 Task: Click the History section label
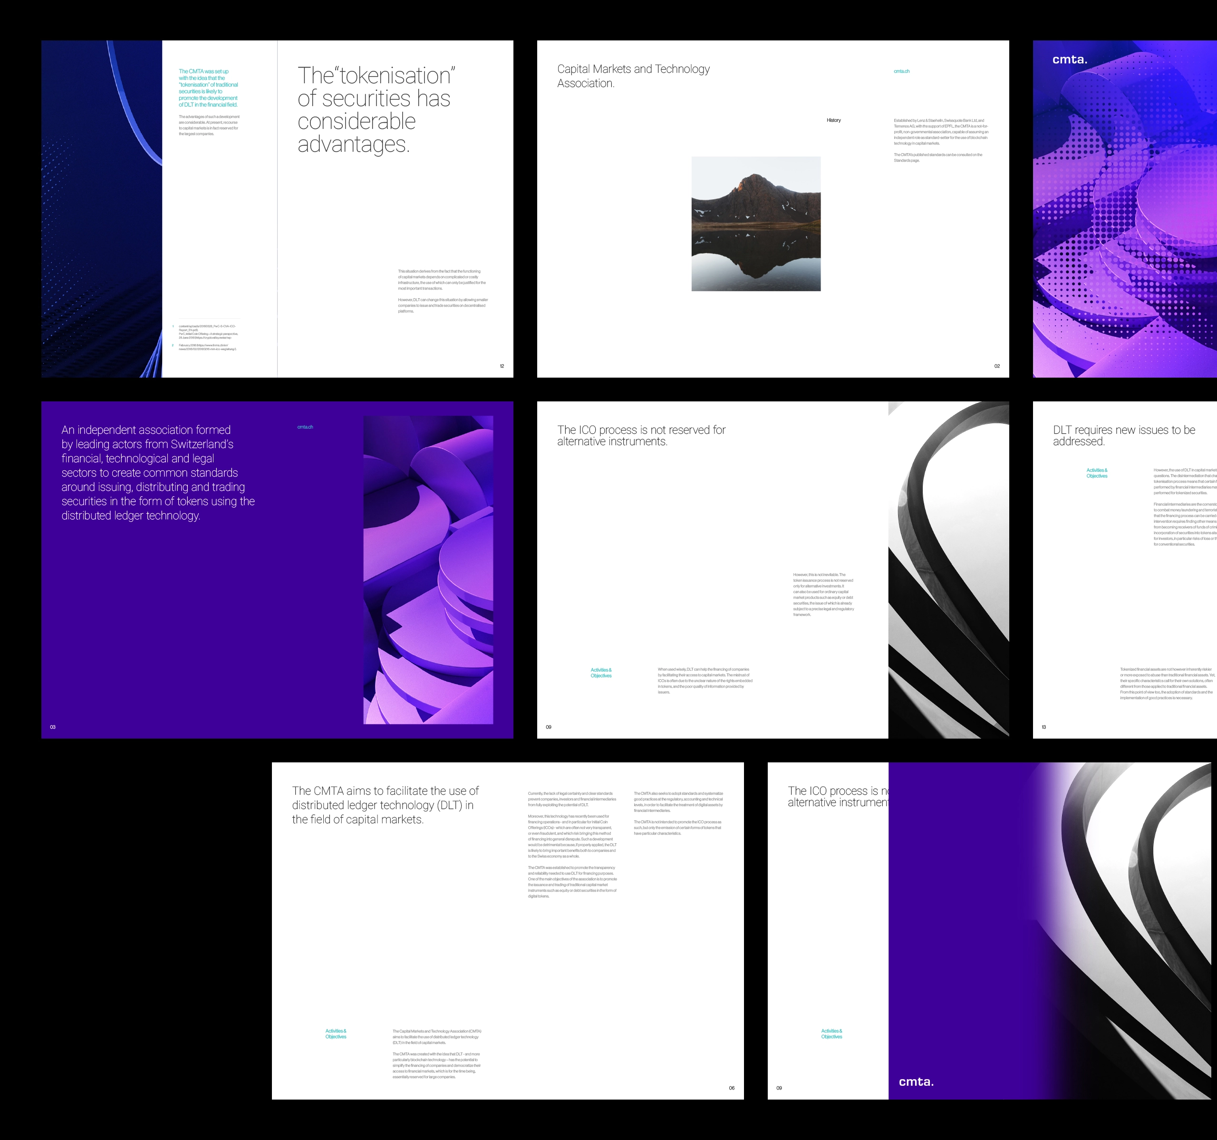(833, 120)
